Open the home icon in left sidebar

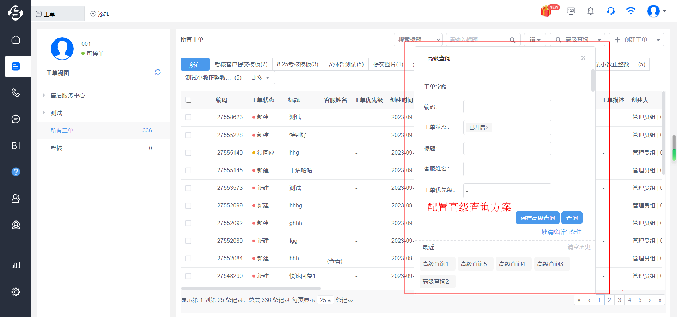click(x=16, y=40)
